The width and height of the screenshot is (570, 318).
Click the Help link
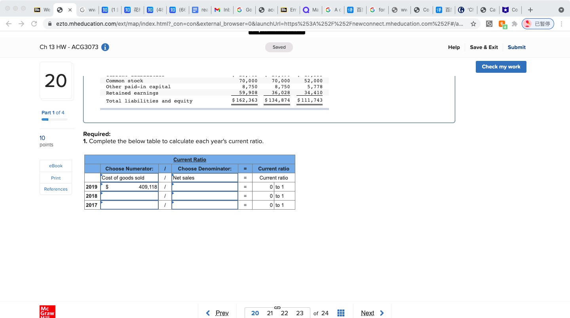pos(454,47)
